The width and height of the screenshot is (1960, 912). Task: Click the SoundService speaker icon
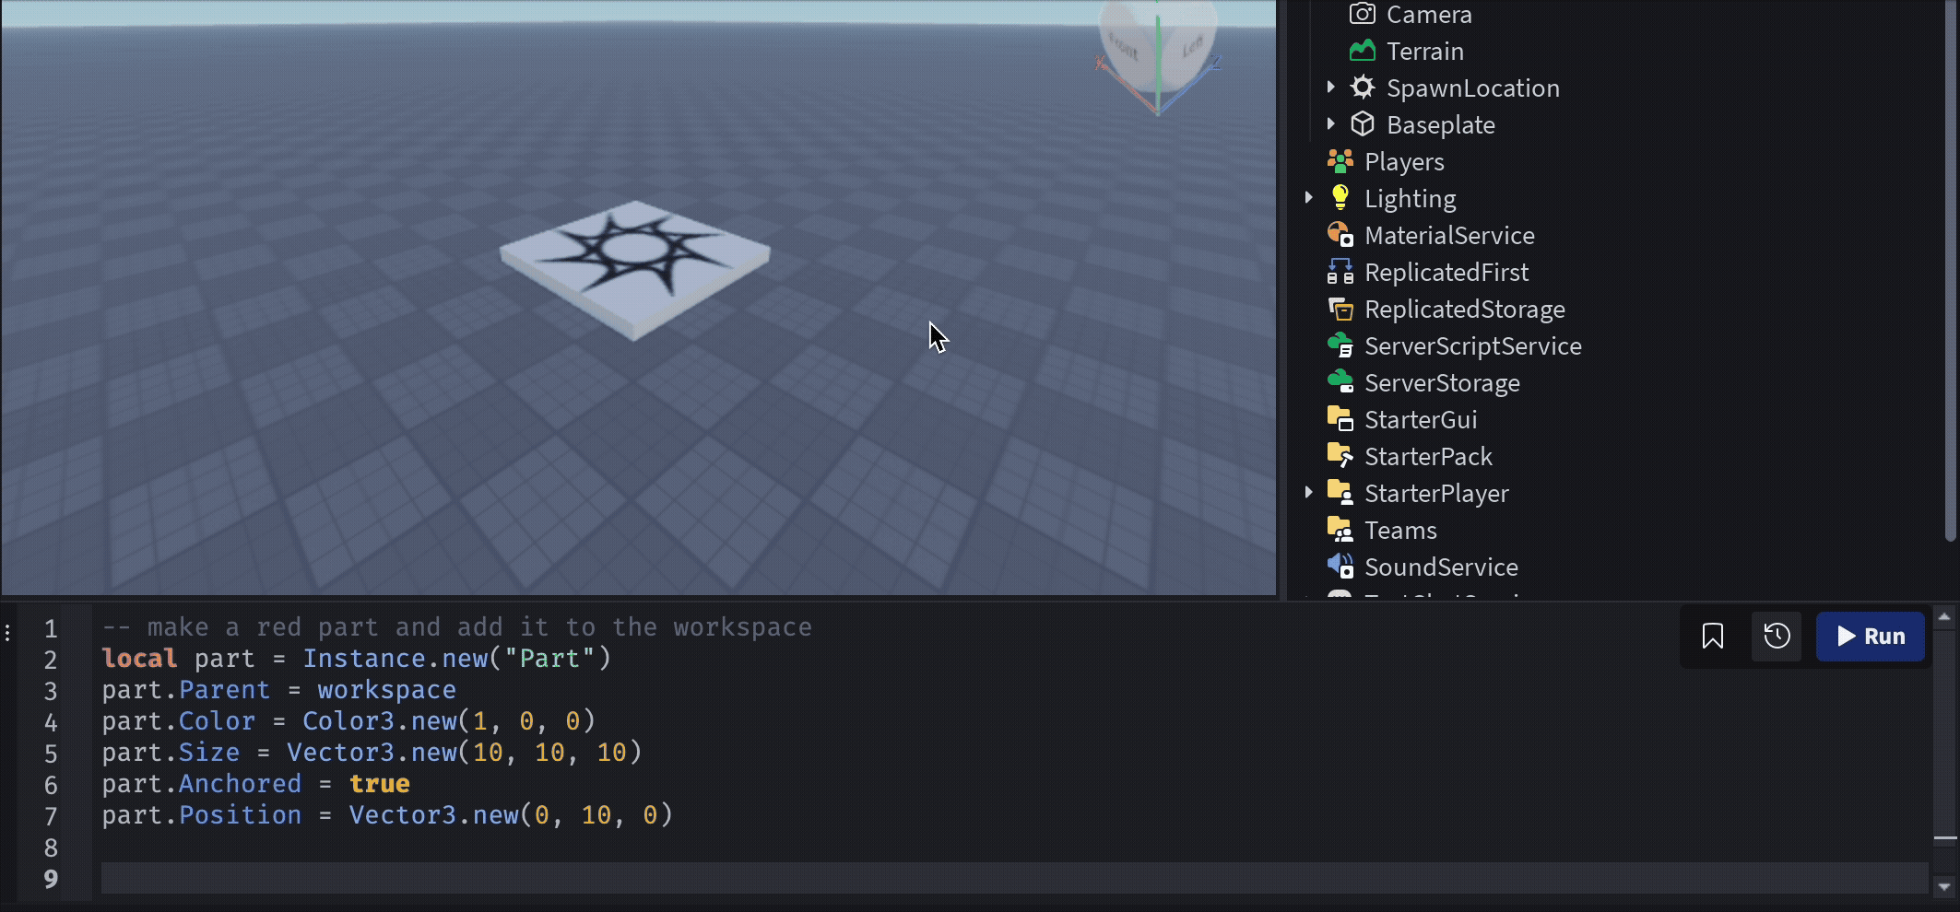1340,567
